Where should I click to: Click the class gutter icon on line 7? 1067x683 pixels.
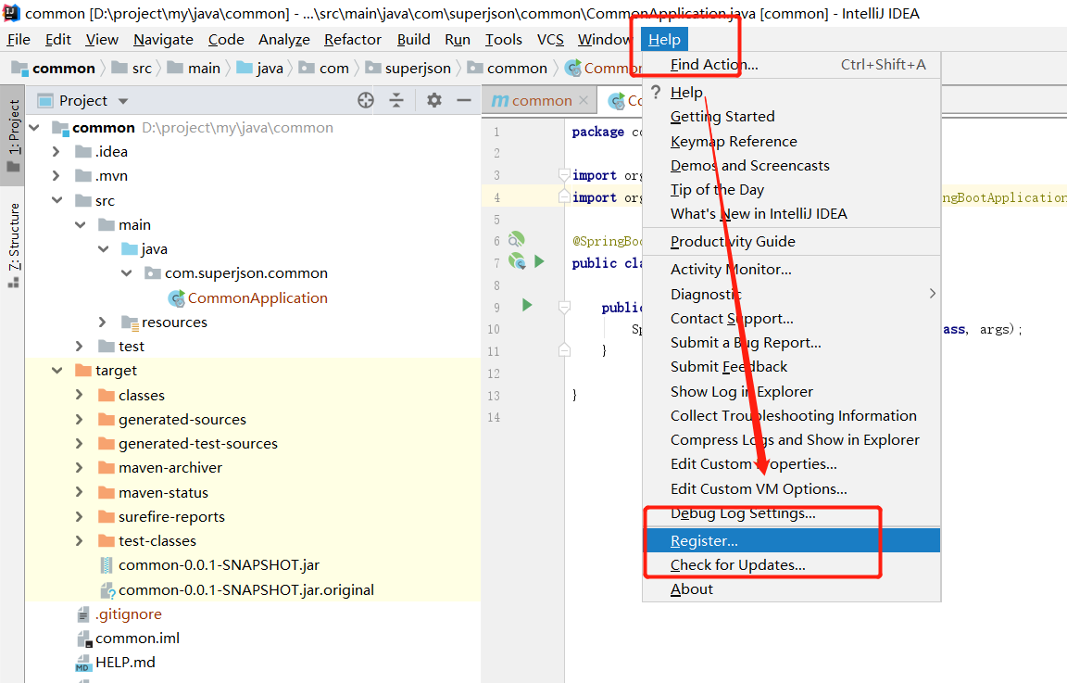click(x=517, y=261)
